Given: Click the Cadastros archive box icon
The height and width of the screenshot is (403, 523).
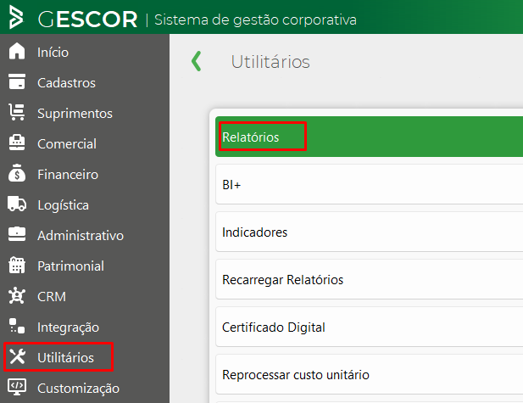Looking at the screenshot, I should pos(17,82).
